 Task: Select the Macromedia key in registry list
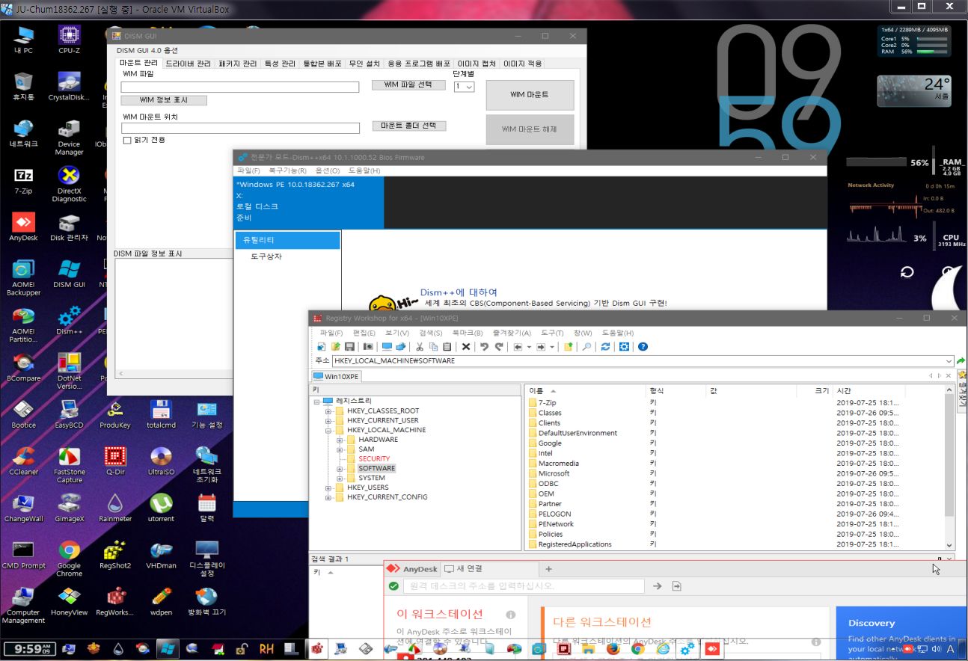(x=559, y=464)
